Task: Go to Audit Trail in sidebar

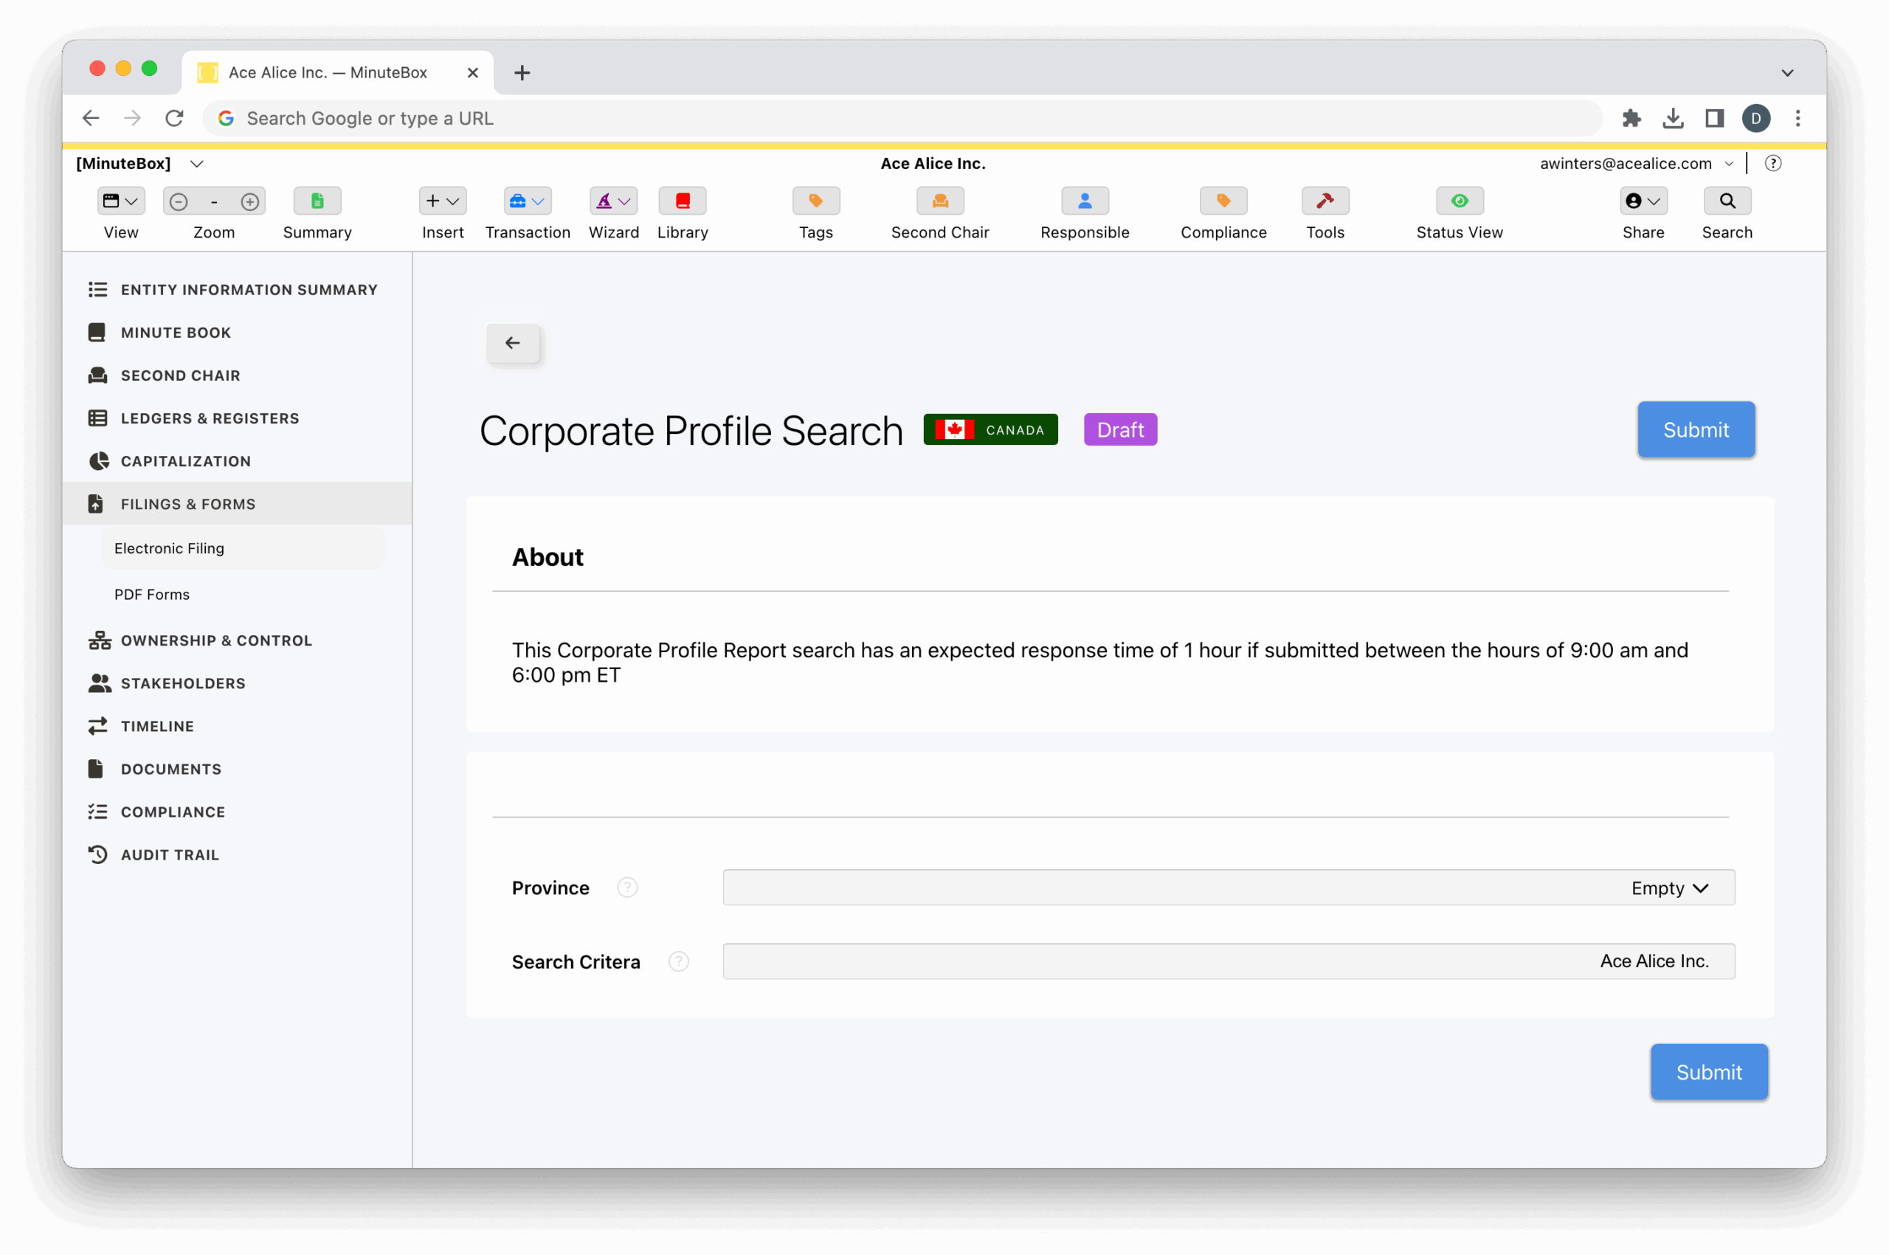Action: 170,855
